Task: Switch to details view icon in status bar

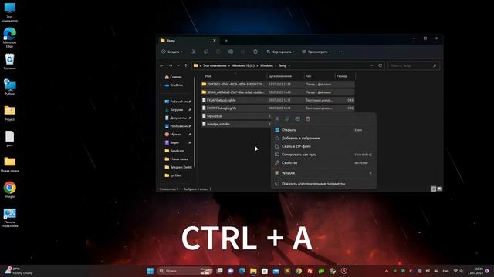Action: pos(434,189)
